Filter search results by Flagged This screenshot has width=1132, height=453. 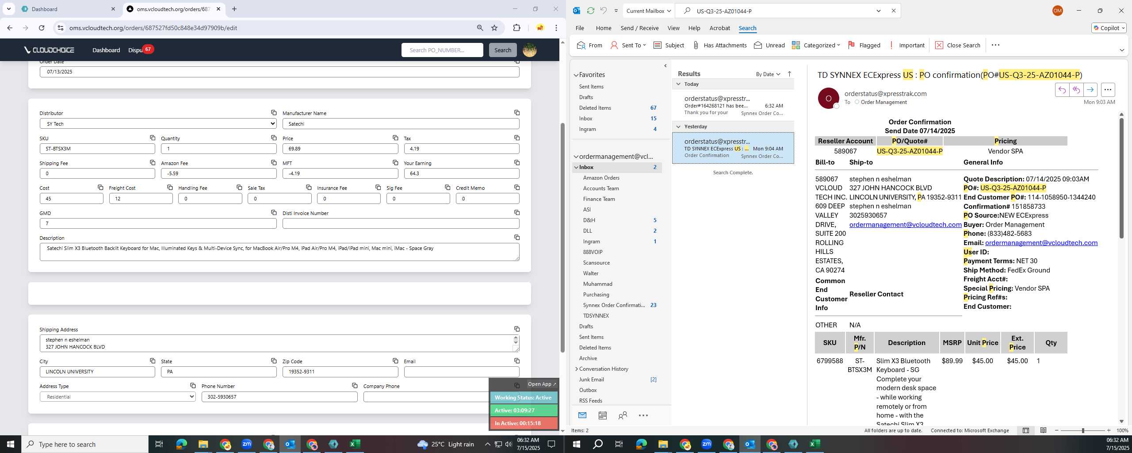point(864,45)
